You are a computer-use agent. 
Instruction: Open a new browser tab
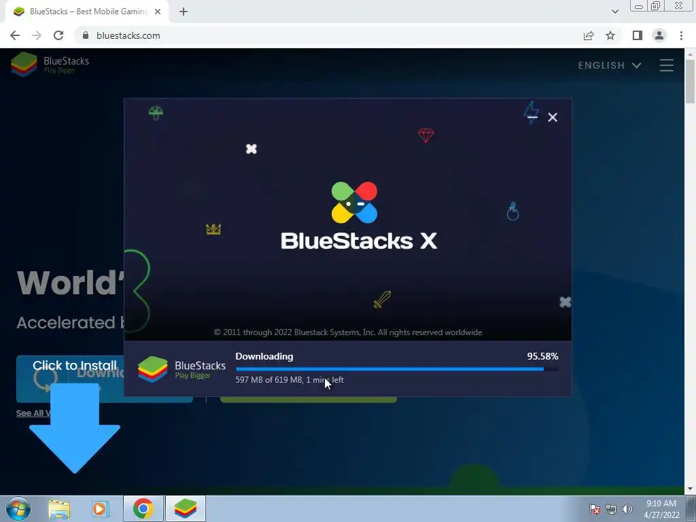tap(184, 12)
